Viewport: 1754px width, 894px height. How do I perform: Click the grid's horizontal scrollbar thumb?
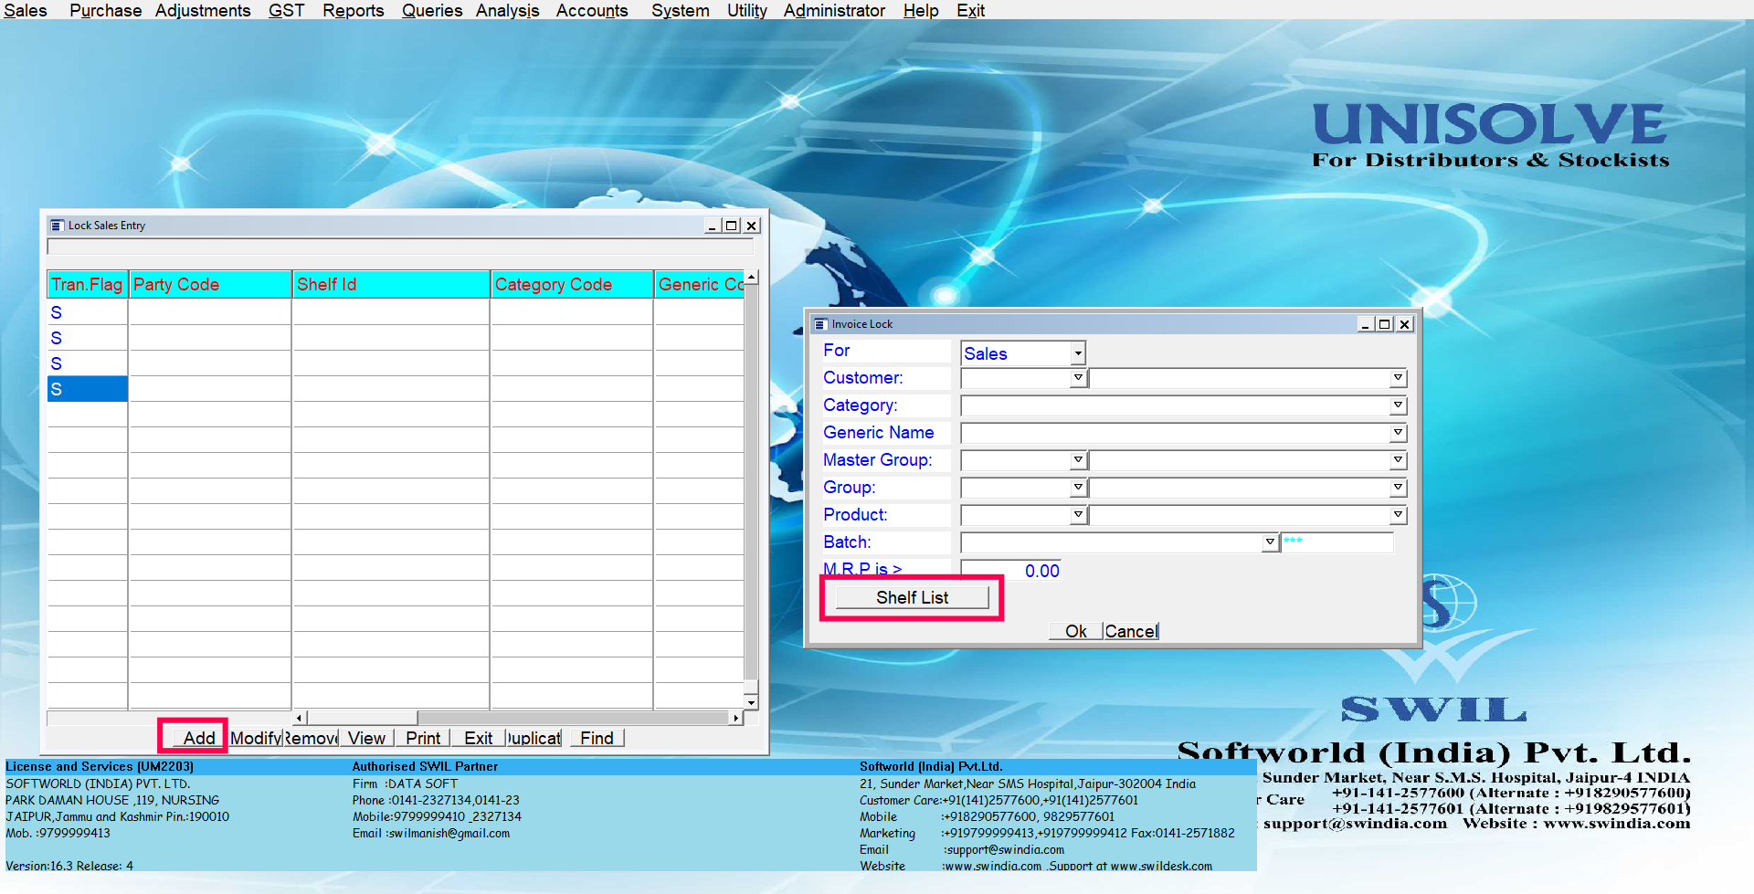[362, 718]
